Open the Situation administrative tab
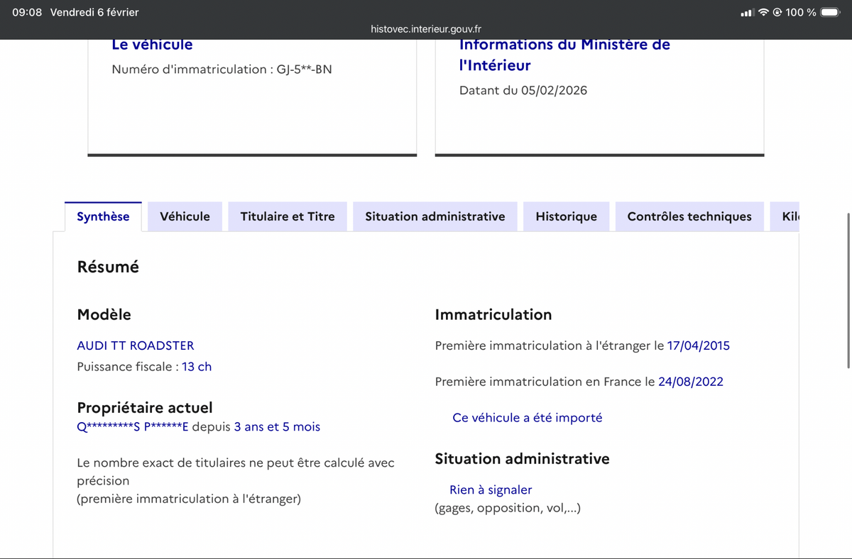This screenshot has height=559, width=852. point(435,216)
